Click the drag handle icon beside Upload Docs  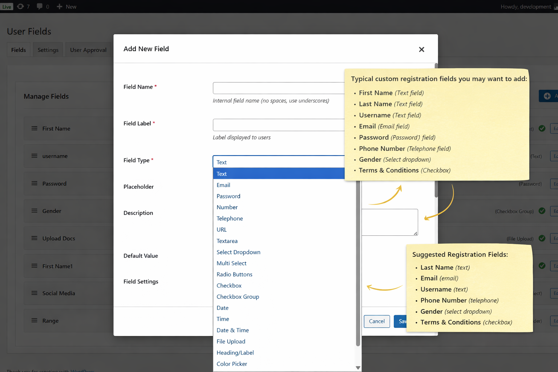click(34, 238)
